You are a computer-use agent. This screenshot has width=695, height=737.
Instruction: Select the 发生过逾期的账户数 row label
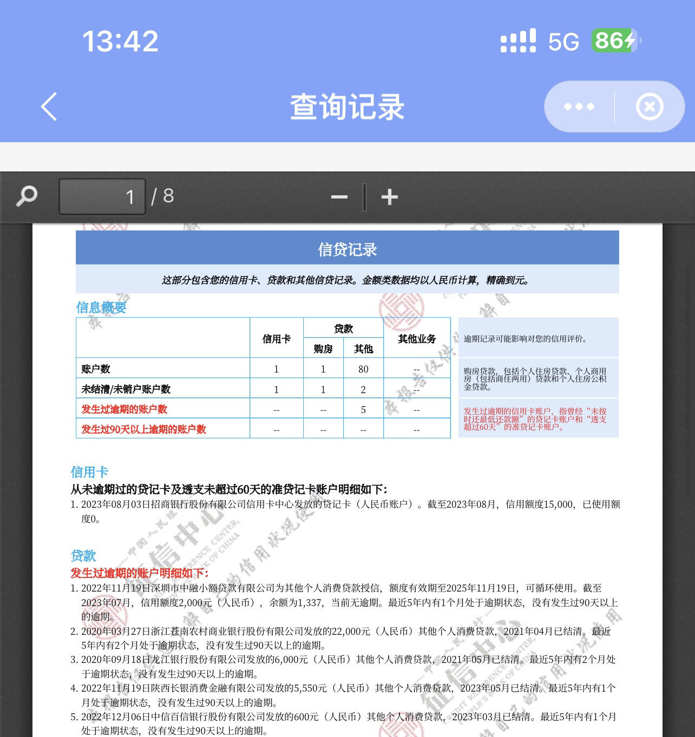click(x=124, y=409)
